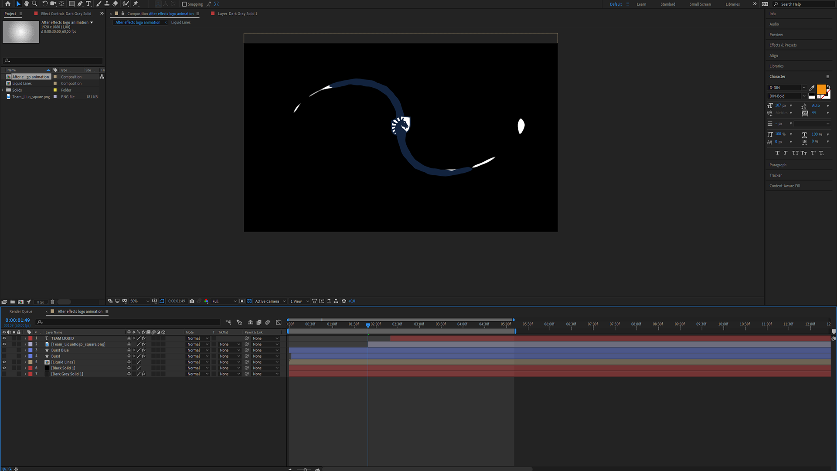Take a snapshot with the camera icon

[x=192, y=301]
